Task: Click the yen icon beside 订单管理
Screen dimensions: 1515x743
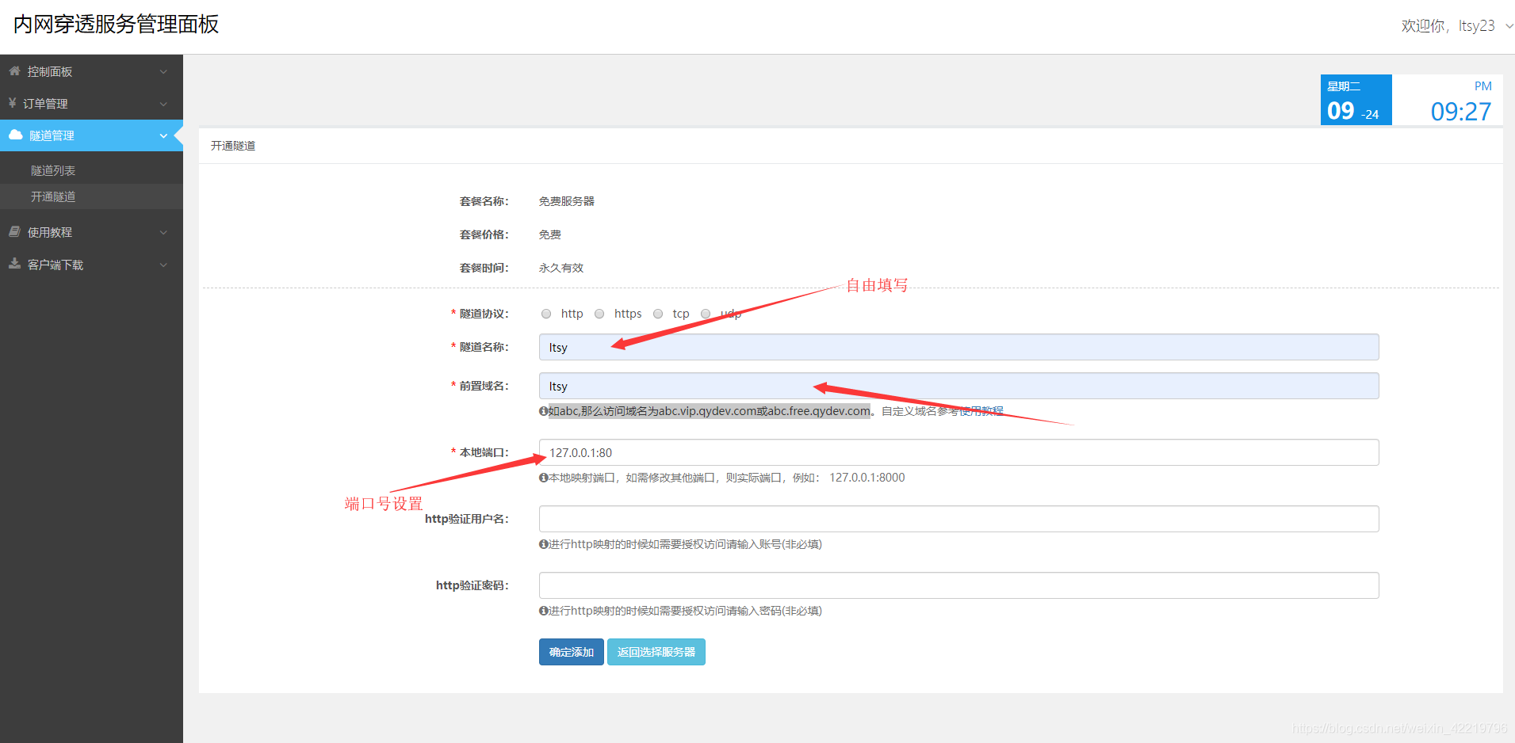Action: point(13,103)
